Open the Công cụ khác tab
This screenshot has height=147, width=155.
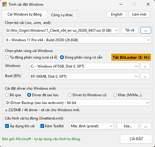tap(62, 15)
